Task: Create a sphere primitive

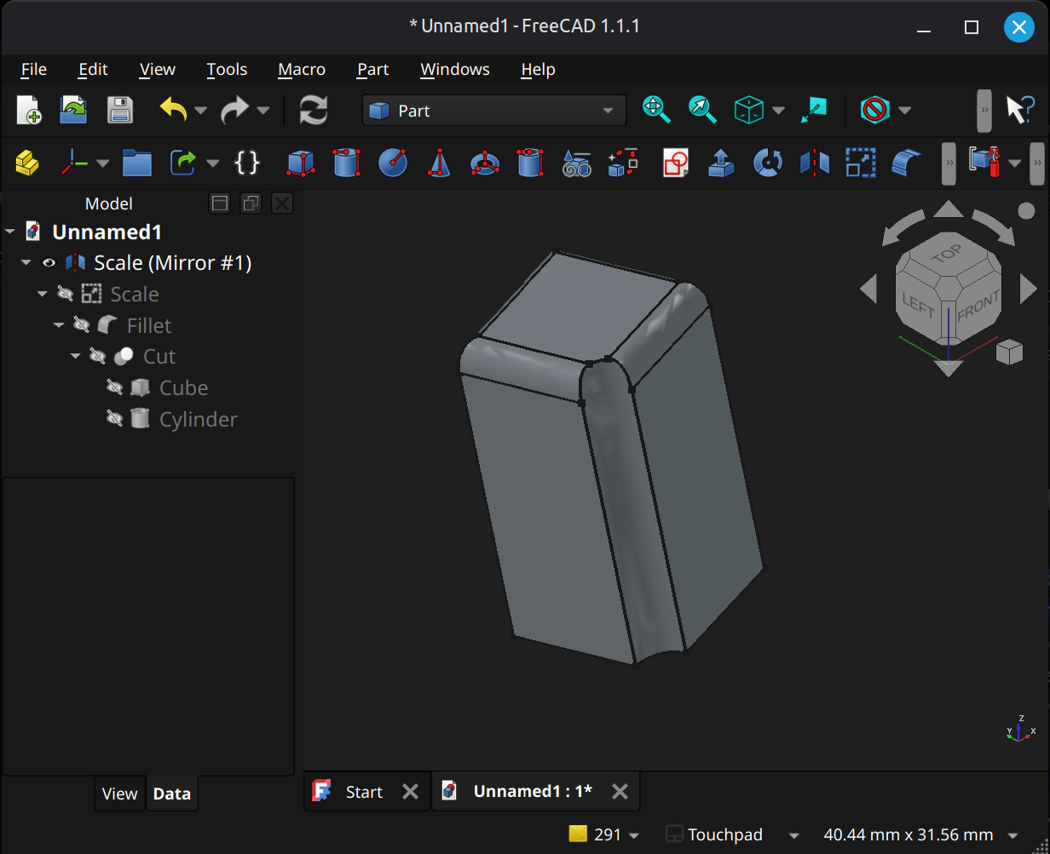Action: click(x=392, y=162)
